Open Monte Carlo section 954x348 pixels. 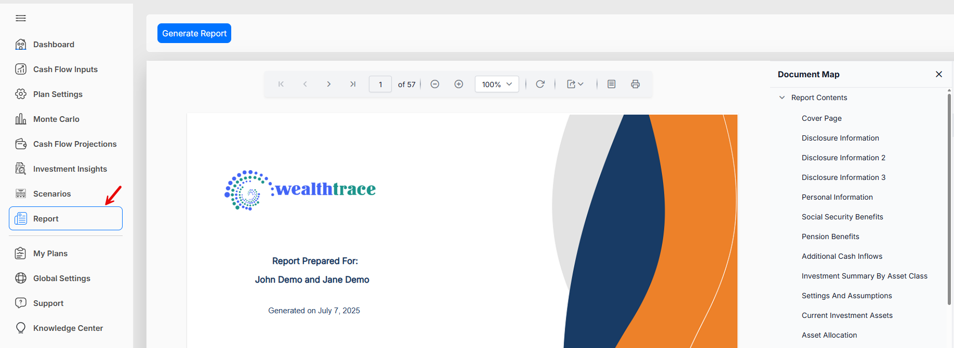[56, 119]
